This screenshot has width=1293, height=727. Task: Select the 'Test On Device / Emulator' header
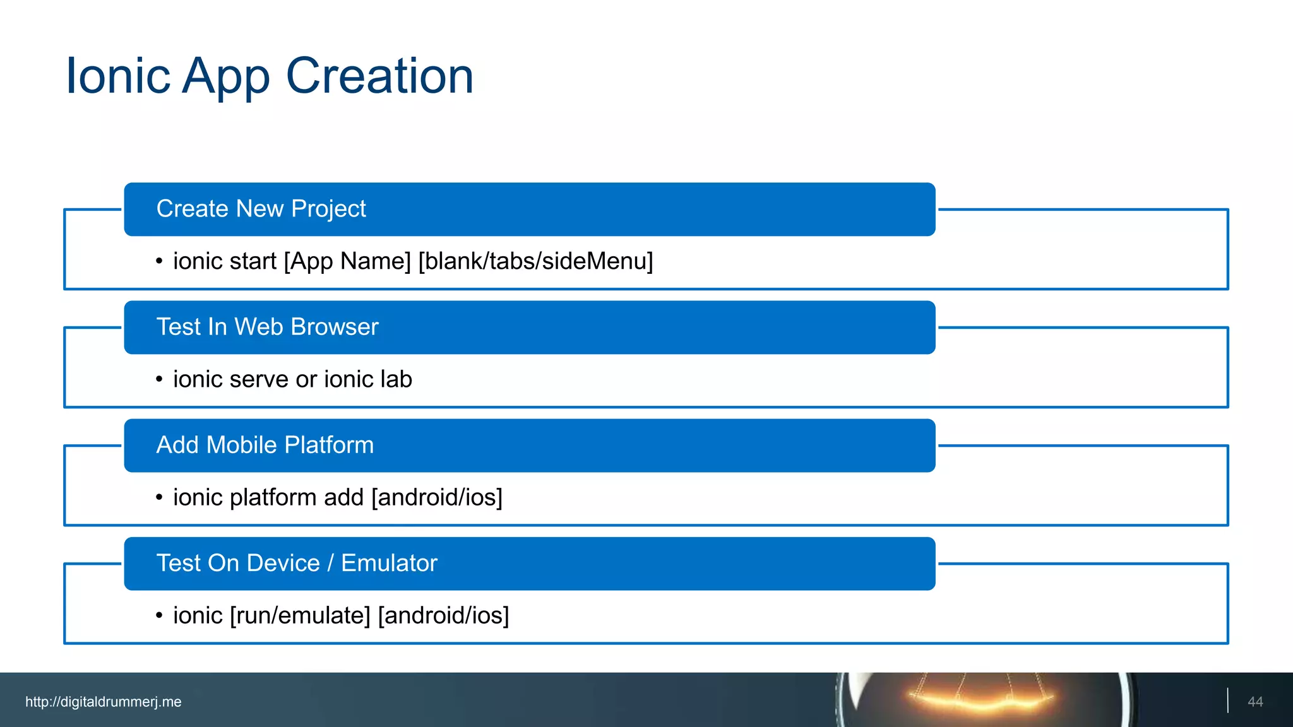coord(530,564)
